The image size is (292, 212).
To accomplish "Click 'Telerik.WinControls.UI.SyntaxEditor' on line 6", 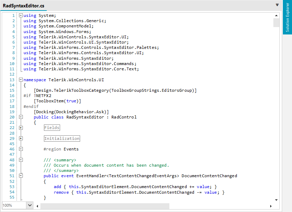I will pos(83,42).
